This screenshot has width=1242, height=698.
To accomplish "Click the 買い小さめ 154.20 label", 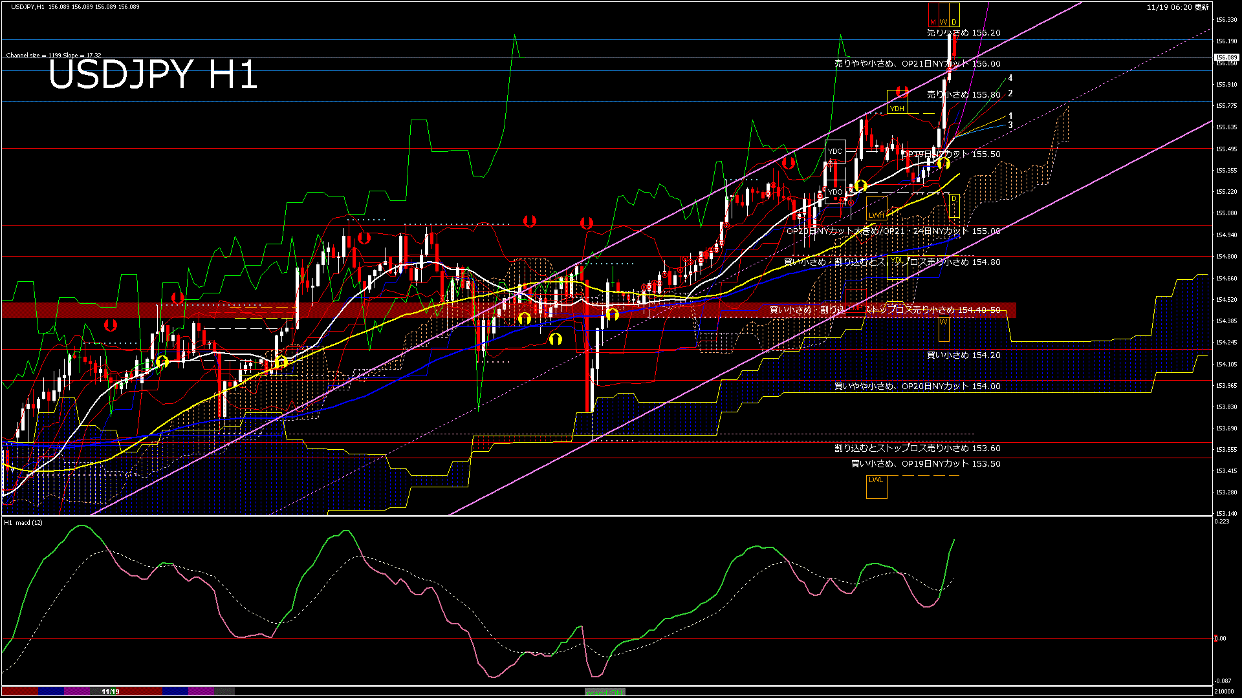I will tap(963, 355).
